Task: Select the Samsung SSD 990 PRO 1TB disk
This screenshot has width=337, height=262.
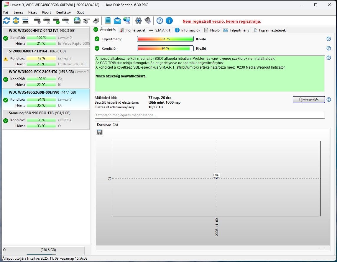Action: 46,119
